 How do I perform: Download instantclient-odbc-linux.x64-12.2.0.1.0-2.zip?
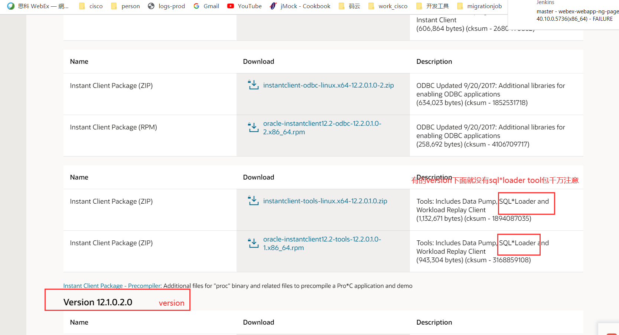point(328,85)
